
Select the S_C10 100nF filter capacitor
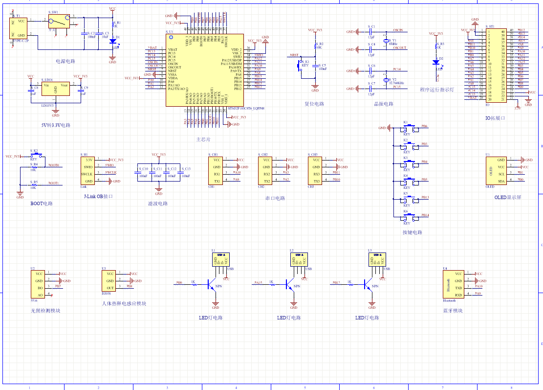click(137, 172)
